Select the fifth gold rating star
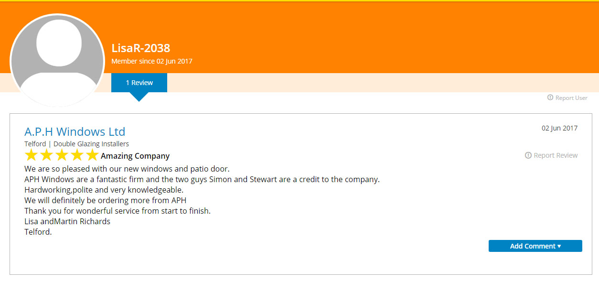This screenshot has width=599, height=282. click(x=92, y=155)
